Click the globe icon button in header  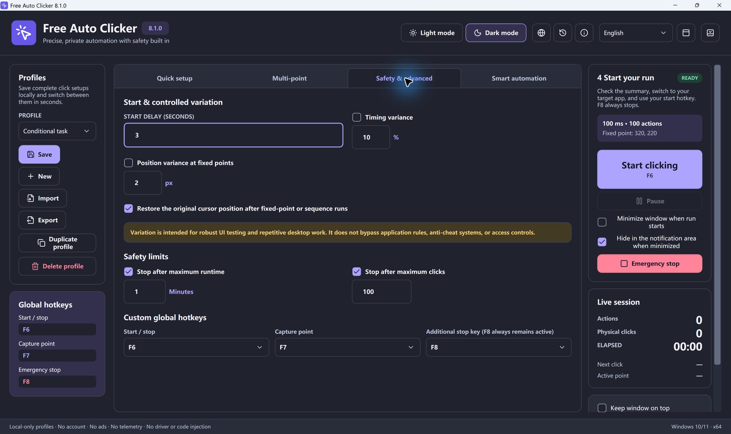tap(541, 33)
